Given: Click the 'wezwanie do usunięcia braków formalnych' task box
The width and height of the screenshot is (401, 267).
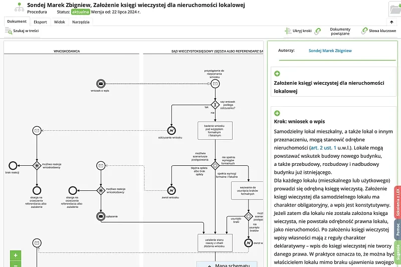Looking at the screenshot, I should coord(247,190).
